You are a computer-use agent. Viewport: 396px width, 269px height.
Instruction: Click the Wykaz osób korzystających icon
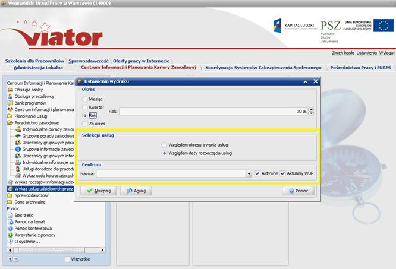tap(18, 175)
